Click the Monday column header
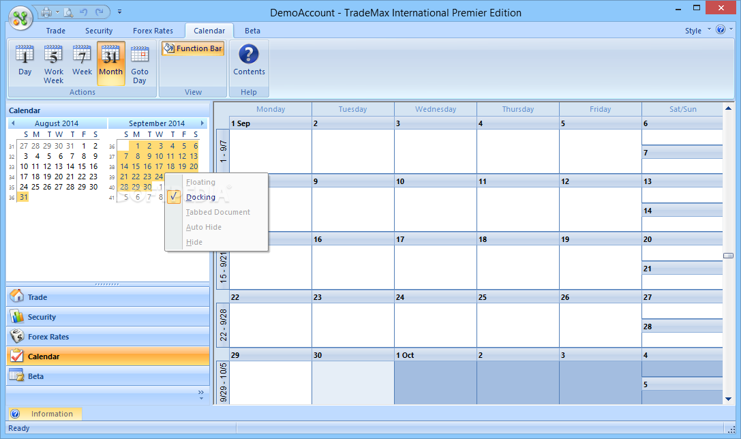 [x=271, y=109]
